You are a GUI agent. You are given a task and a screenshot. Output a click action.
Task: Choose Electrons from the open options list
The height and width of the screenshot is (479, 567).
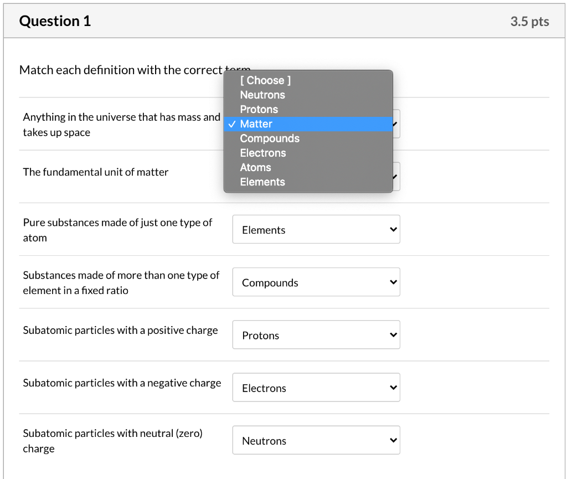click(263, 153)
